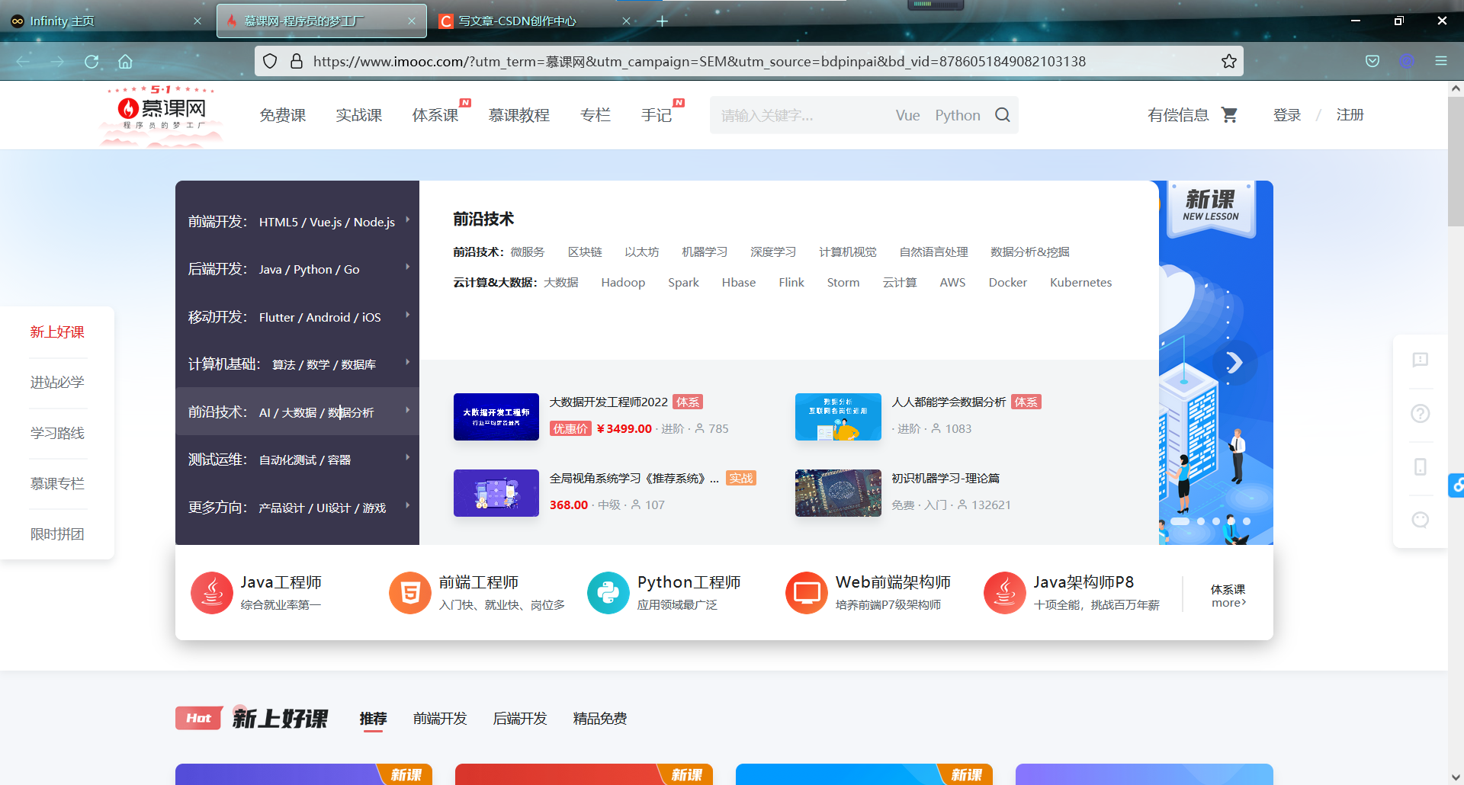Click Web前端架构师 monitor icon
Viewport: 1464px width, 785px height.
(807, 592)
